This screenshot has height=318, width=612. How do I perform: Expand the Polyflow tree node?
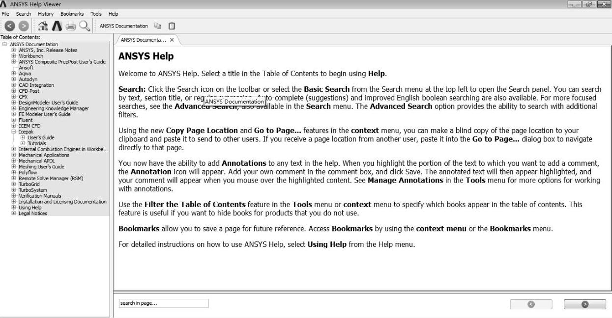pos(14,173)
